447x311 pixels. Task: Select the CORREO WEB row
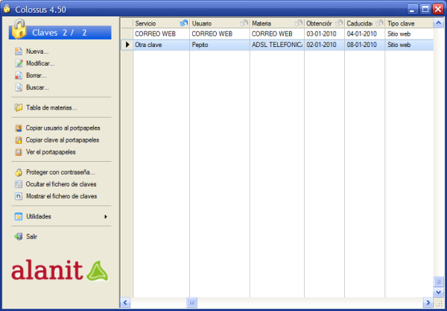(x=160, y=34)
